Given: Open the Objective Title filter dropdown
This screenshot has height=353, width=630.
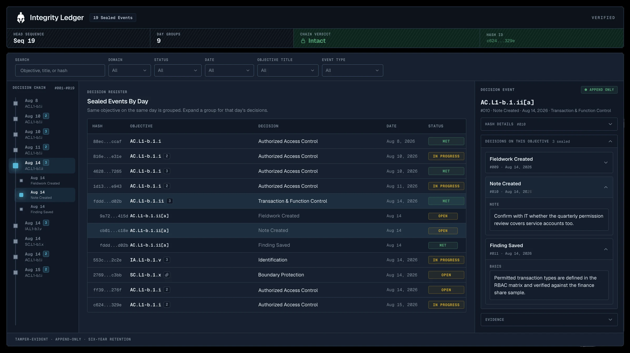Looking at the screenshot, I should point(288,70).
